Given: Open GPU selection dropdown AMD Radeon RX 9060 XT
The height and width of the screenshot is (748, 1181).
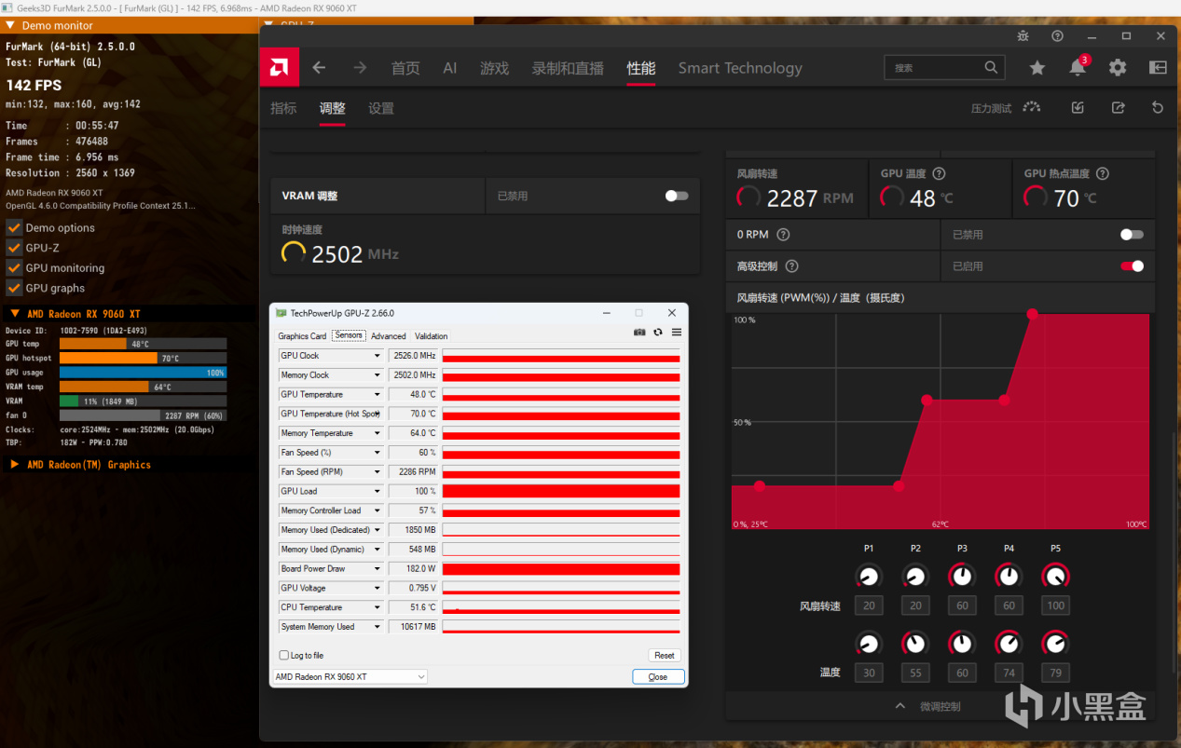Looking at the screenshot, I should (350, 677).
